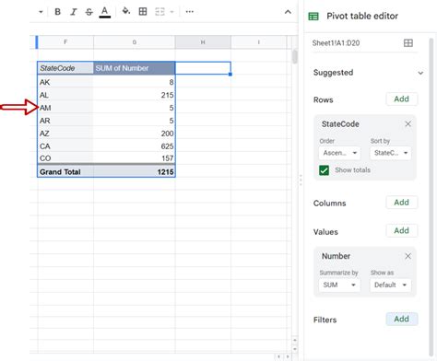Select the grand total 1215 cell
The height and width of the screenshot is (361, 437).
pos(135,171)
